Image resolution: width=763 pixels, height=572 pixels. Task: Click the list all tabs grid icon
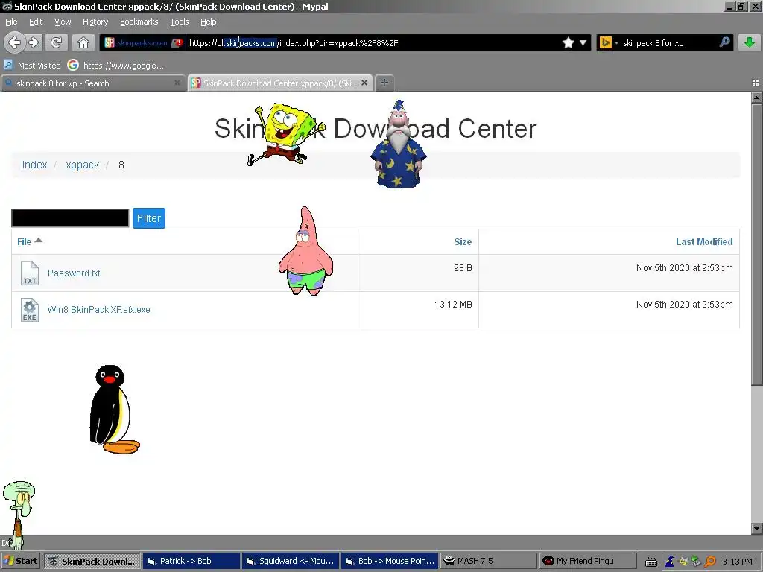tap(756, 83)
